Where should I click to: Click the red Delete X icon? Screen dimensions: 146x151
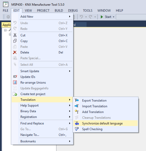pos(15,52)
